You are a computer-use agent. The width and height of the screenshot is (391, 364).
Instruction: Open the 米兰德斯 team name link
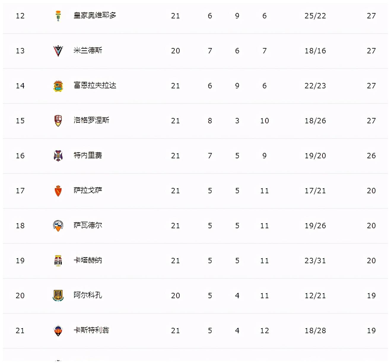88,50
